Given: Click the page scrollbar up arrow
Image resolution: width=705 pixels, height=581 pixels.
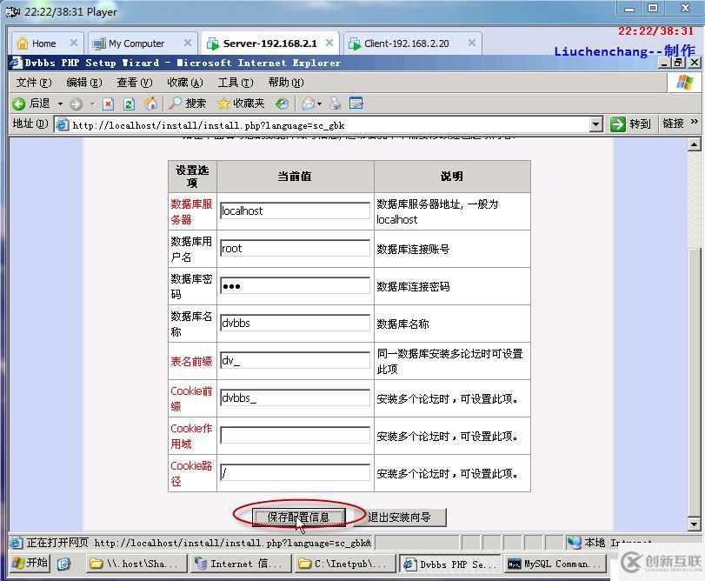Looking at the screenshot, I should point(695,144).
